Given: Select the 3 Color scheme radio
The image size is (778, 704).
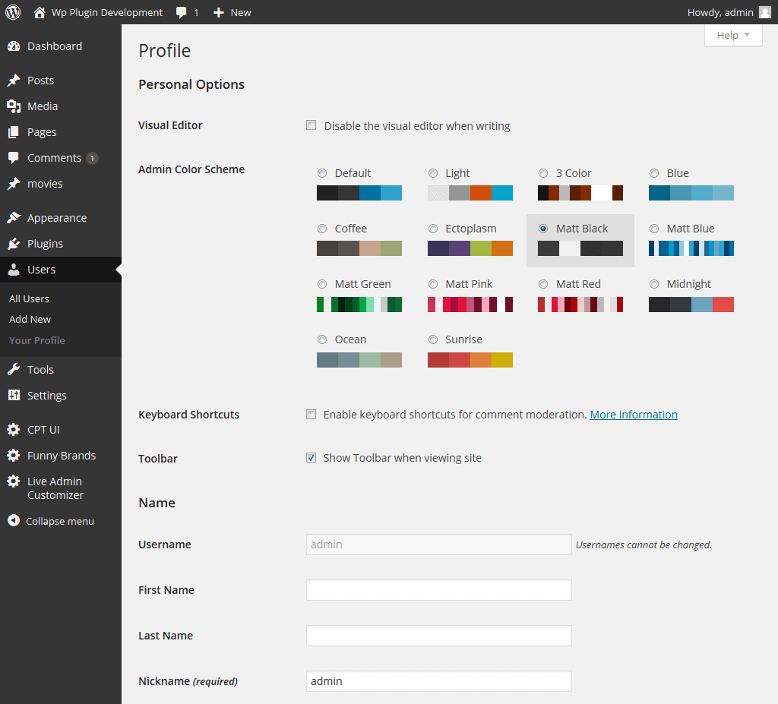Looking at the screenshot, I should click(x=543, y=173).
